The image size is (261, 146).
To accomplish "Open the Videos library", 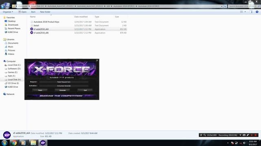I will click(11, 54).
